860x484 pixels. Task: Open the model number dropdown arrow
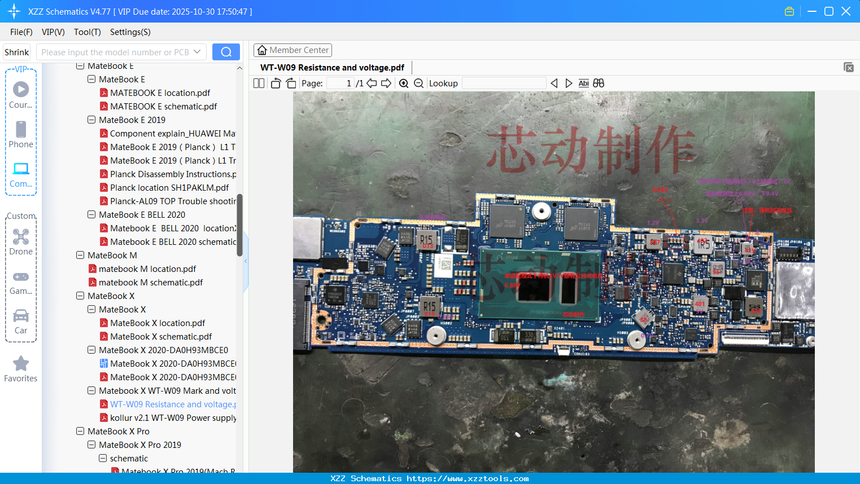[197, 52]
